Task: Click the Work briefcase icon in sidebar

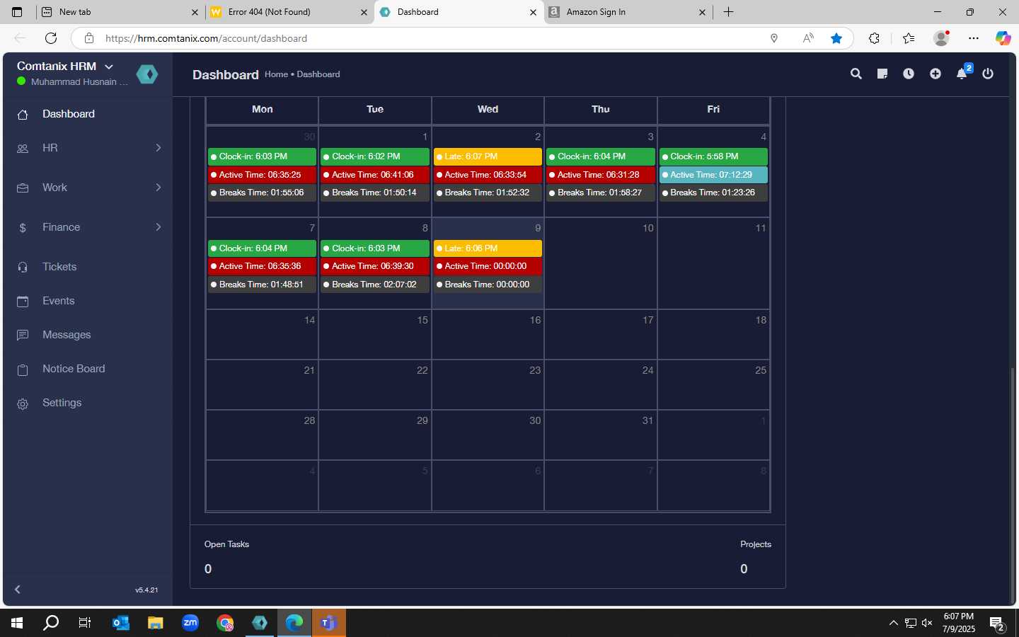Action: (23, 188)
